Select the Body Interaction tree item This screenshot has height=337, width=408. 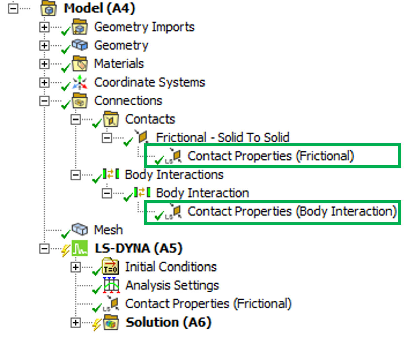pyautogui.click(x=202, y=193)
